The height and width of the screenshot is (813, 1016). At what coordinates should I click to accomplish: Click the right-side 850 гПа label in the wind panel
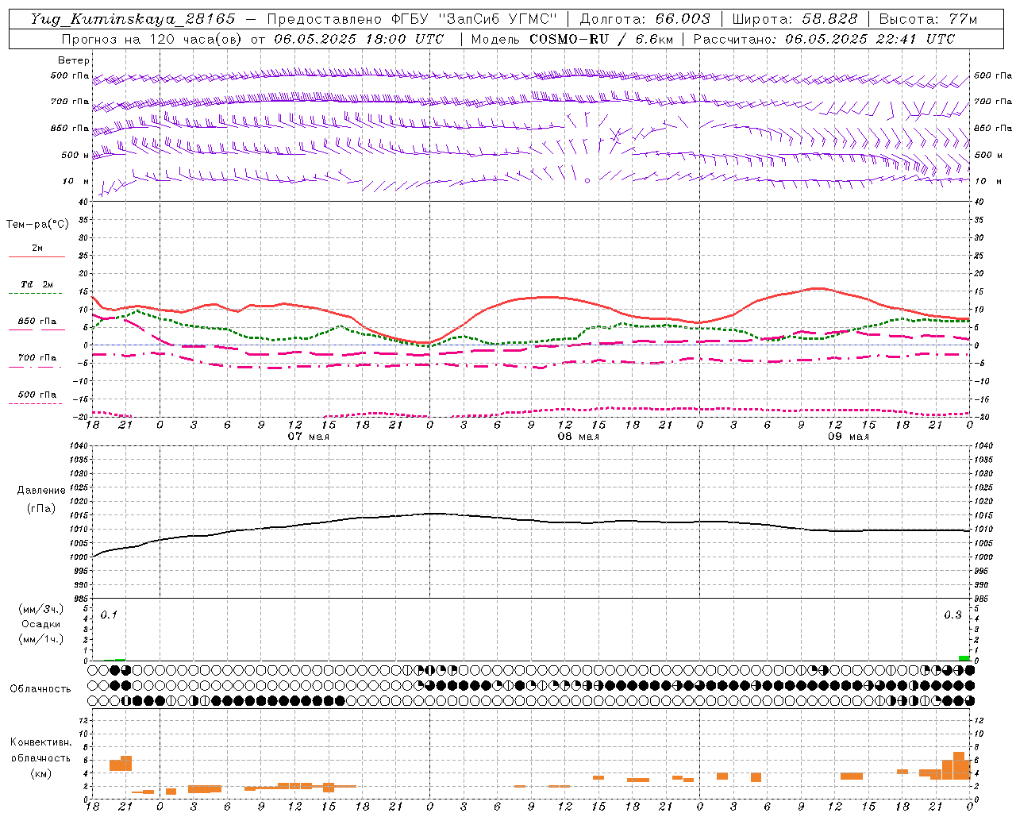click(993, 128)
